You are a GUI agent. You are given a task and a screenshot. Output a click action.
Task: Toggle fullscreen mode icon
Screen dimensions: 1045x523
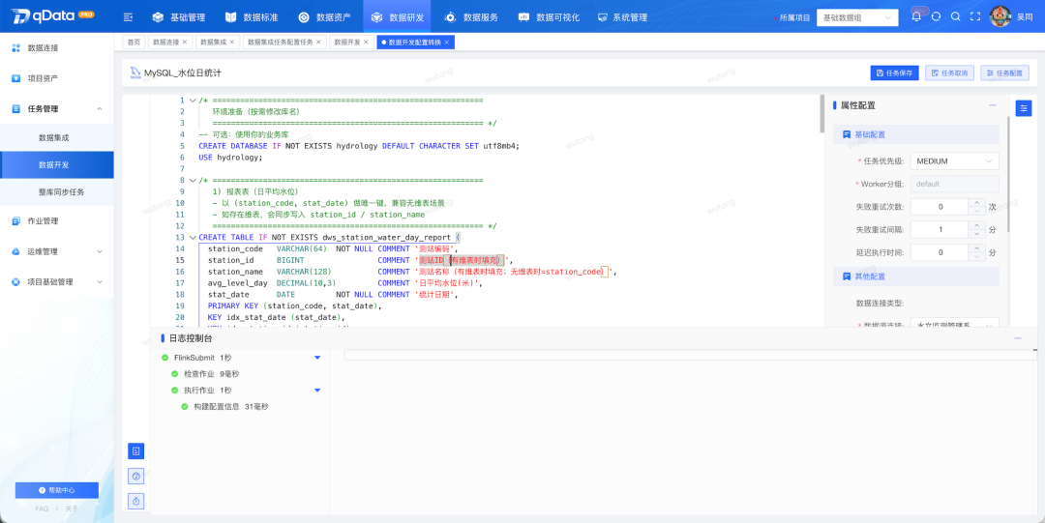(975, 17)
